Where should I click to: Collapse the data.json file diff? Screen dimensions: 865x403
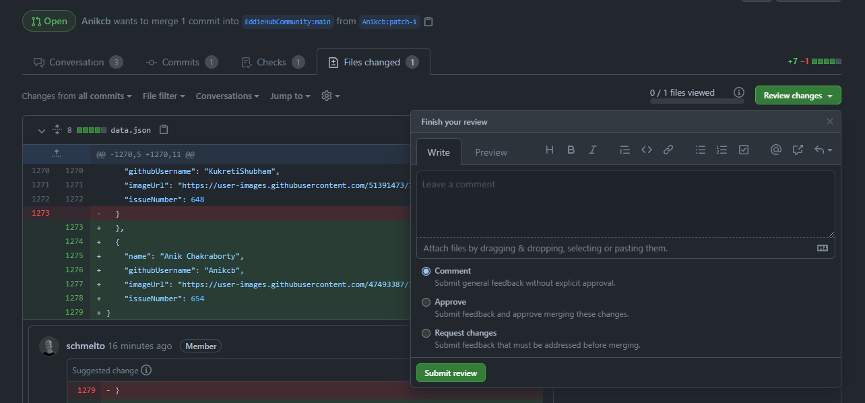click(42, 130)
